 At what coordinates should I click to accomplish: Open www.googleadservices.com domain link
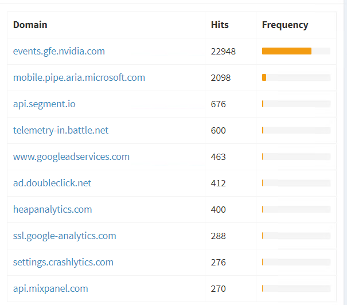pyautogui.click(x=71, y=157)
